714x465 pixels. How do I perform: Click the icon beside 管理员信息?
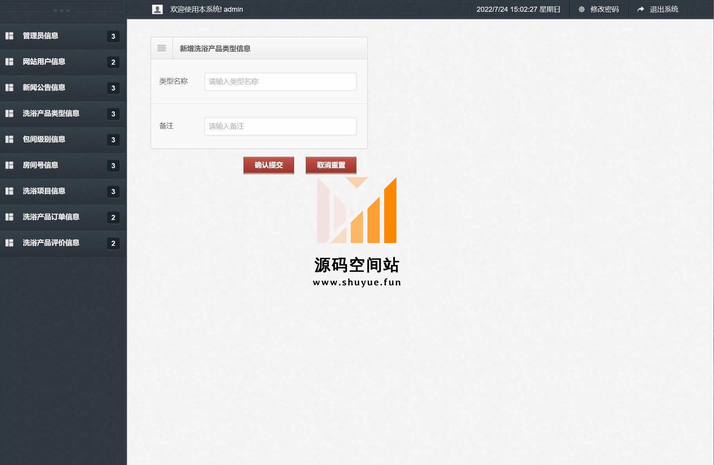tap(9, 36)
